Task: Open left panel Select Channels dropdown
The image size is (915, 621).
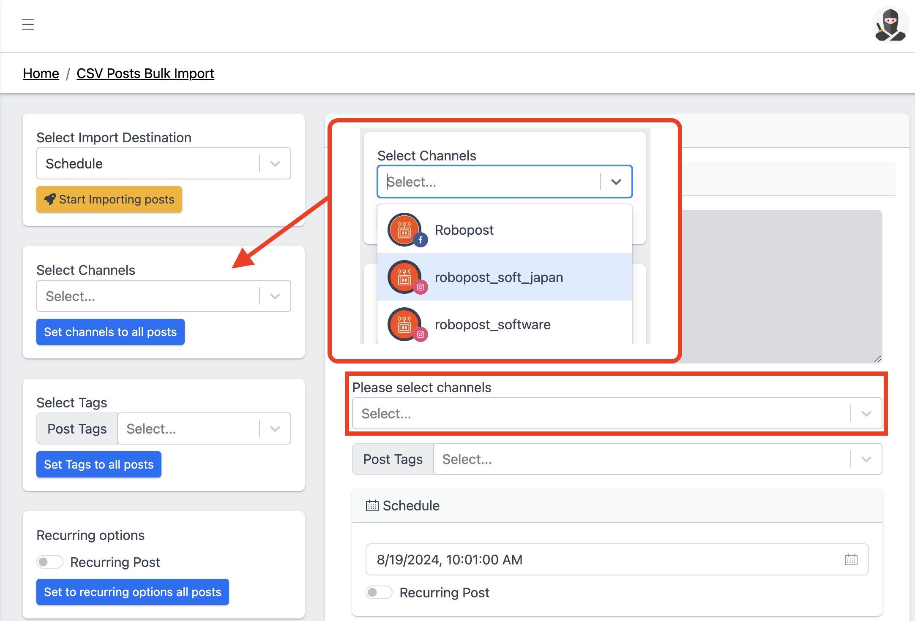Action: click(164, 296)
